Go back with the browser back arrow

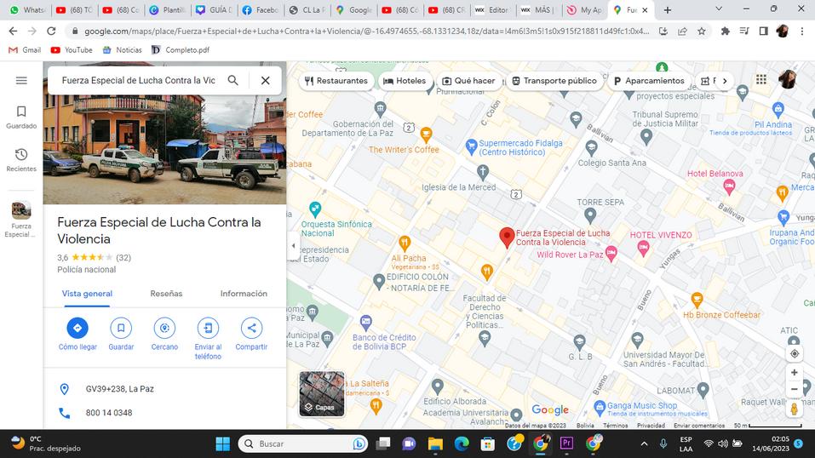point(13,31)
